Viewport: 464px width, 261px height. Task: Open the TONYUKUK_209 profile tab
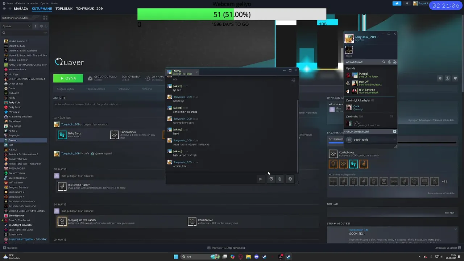pos(89,9)
